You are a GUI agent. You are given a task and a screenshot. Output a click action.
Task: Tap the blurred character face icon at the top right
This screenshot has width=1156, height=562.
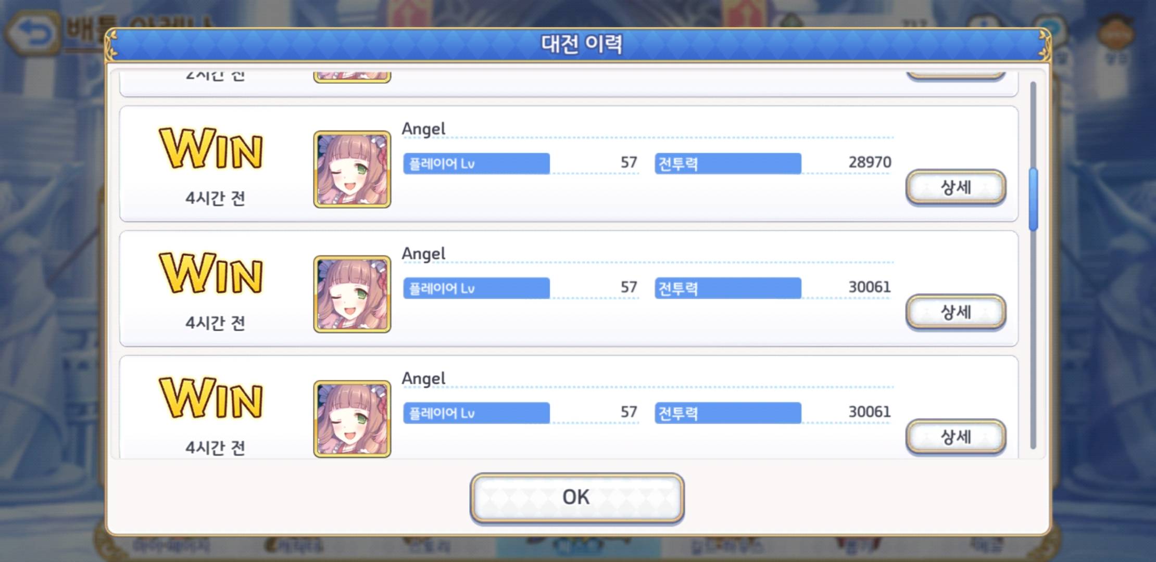1116,34
